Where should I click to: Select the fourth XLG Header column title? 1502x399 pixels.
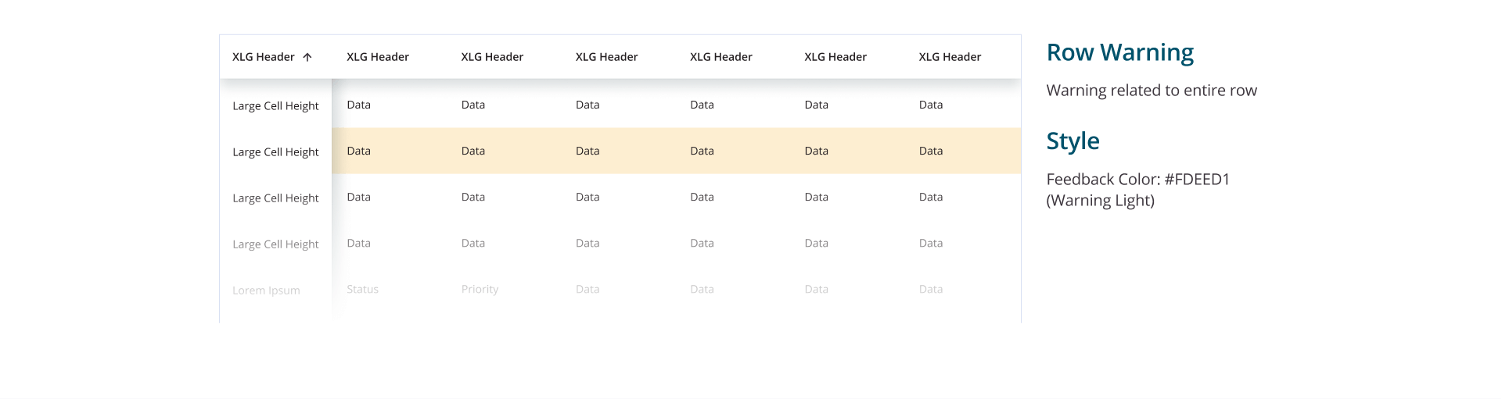coord(606,57)
